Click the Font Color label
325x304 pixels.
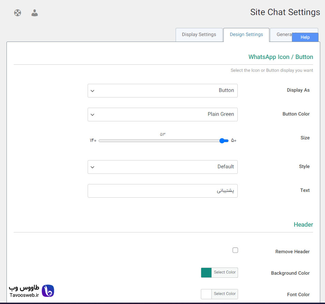pyautogui.click(x=298, y=294)
